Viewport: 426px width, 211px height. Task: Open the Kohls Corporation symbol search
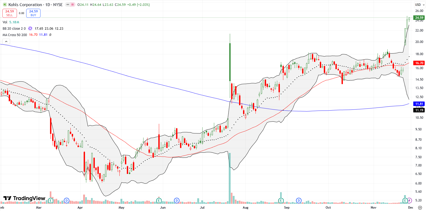25,5
